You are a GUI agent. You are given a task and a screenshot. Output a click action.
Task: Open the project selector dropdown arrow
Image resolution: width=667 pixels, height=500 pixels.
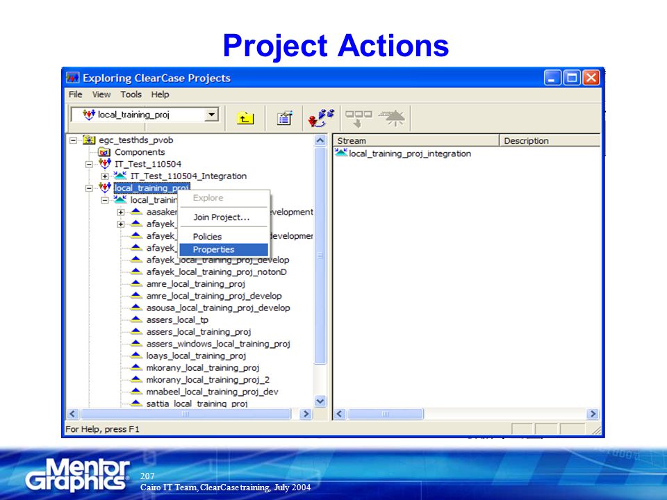point(211,115)
